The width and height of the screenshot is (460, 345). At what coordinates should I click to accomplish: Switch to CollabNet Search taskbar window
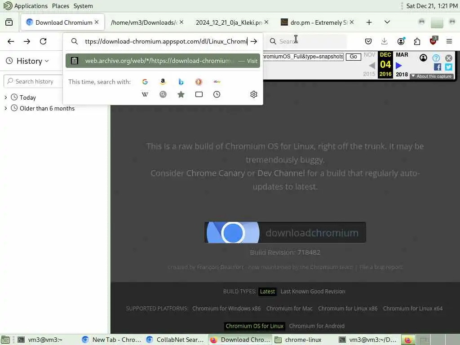point(175,340)
